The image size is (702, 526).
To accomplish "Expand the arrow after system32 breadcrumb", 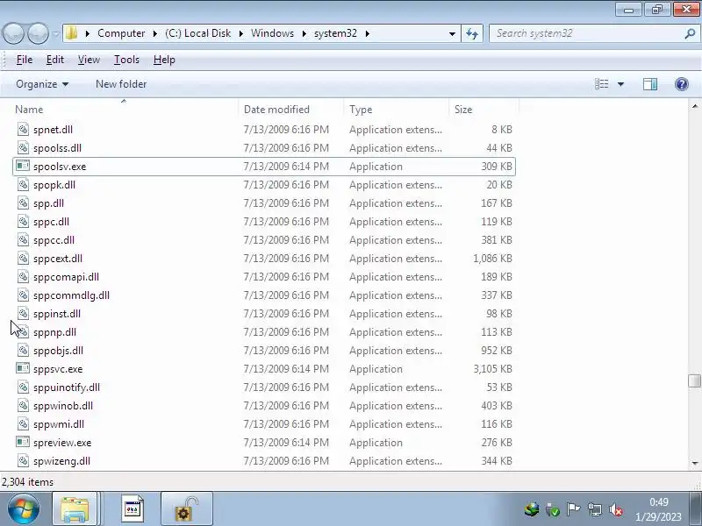I will [367, 33].
